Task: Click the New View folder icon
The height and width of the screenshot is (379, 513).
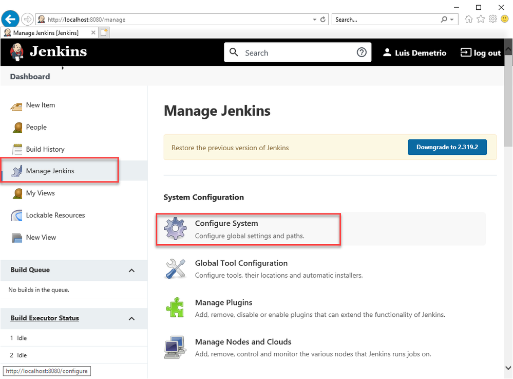Action: tap(17, 238)
